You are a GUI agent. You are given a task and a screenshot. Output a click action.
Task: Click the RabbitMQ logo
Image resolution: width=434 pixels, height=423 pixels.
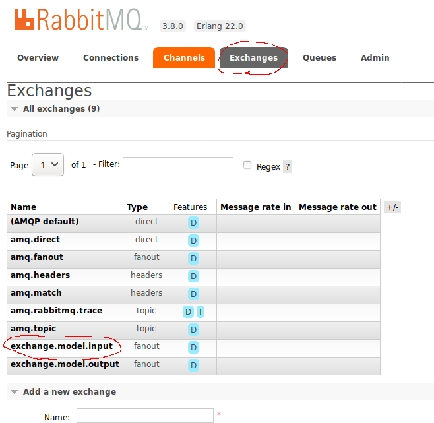click(x=80, y=20)
